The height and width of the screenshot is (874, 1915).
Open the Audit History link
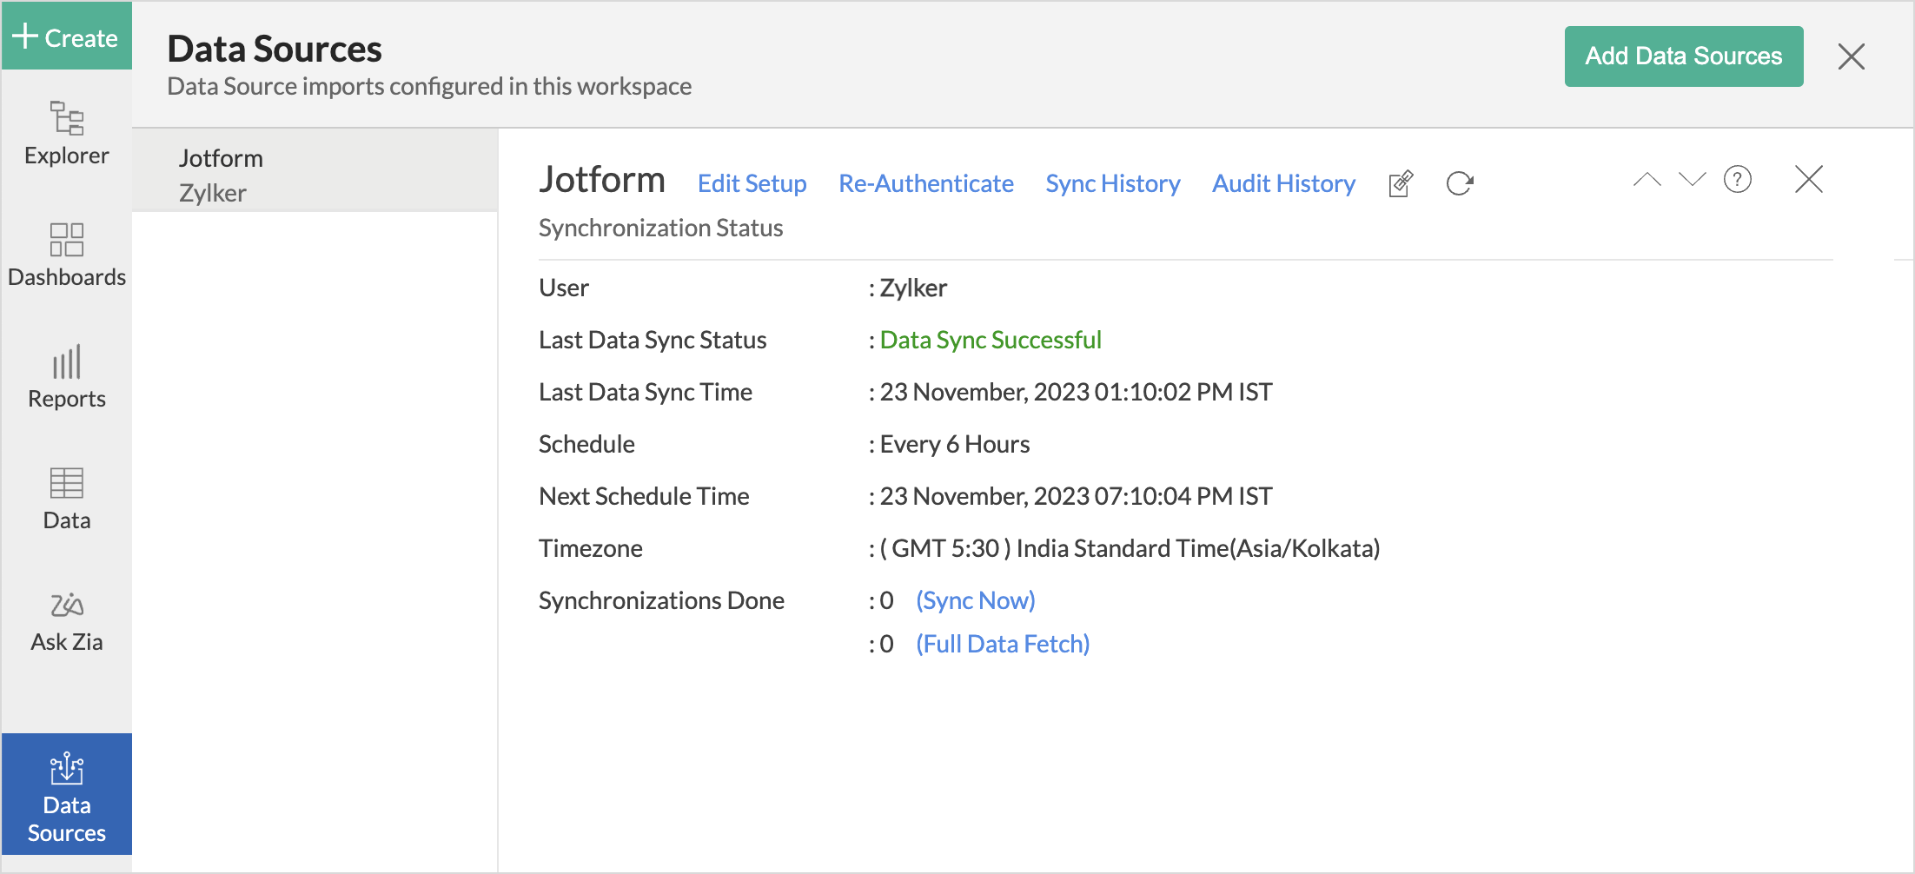[1283, 183]
